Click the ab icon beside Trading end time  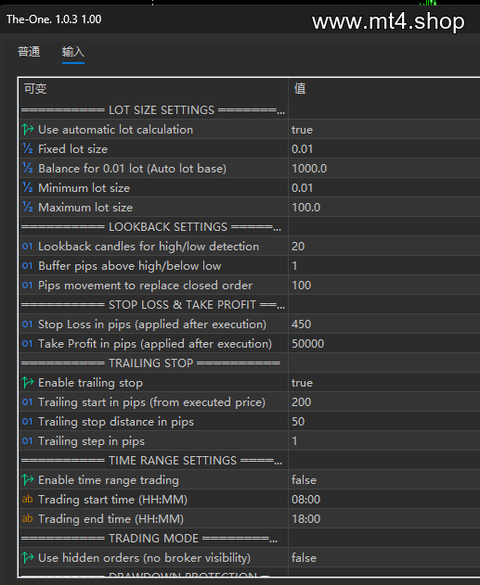click(x=27, y=518)
